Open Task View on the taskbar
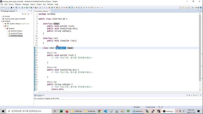The image size is (203, 114). pyautogui.click(x=55, y=111)
